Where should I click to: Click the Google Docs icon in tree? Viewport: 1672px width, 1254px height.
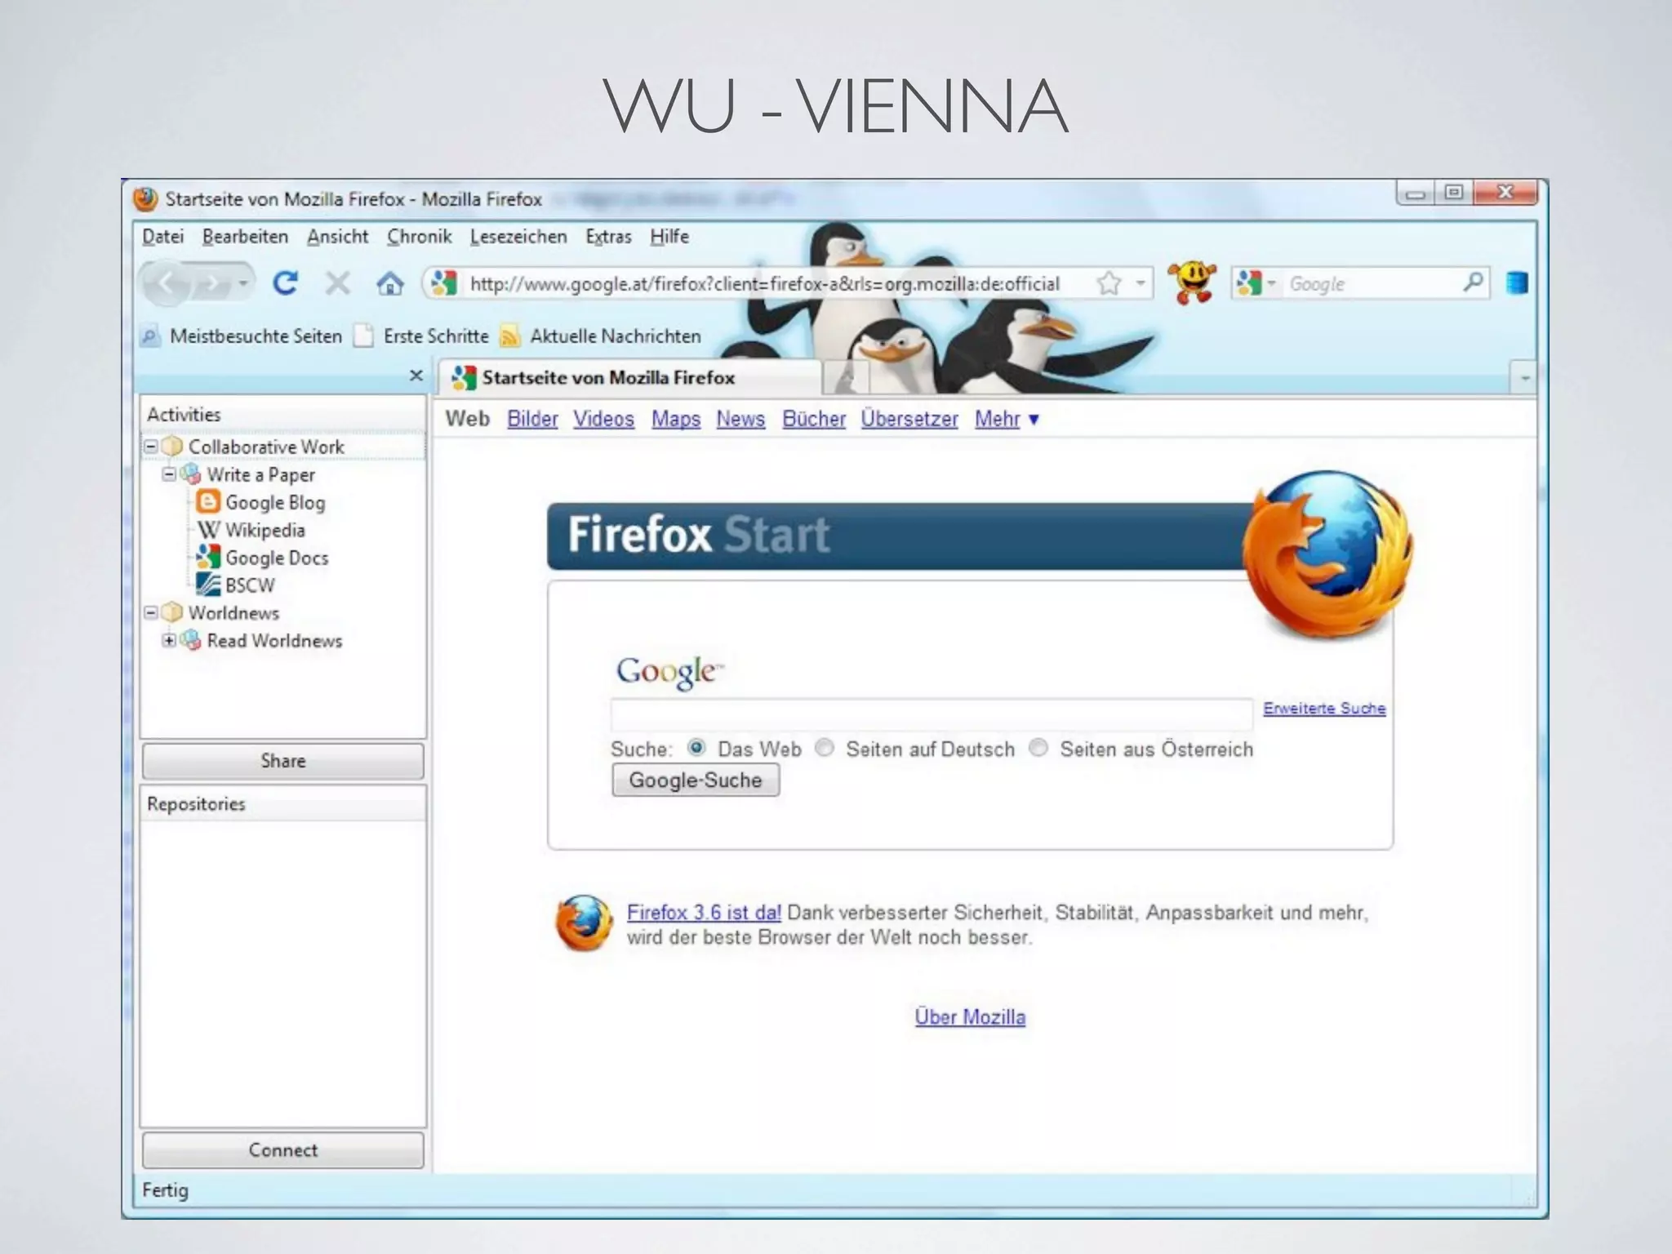tap(208, 557)
